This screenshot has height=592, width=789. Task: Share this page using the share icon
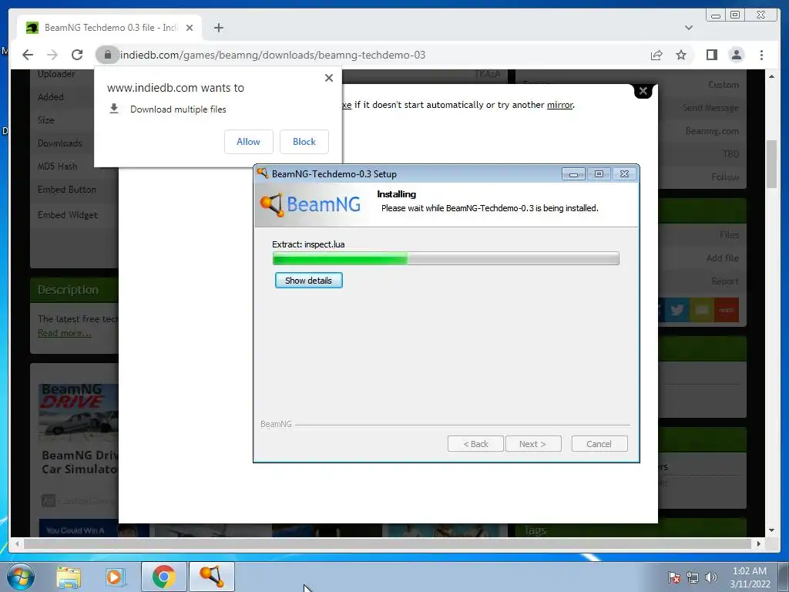click(656, 55)
